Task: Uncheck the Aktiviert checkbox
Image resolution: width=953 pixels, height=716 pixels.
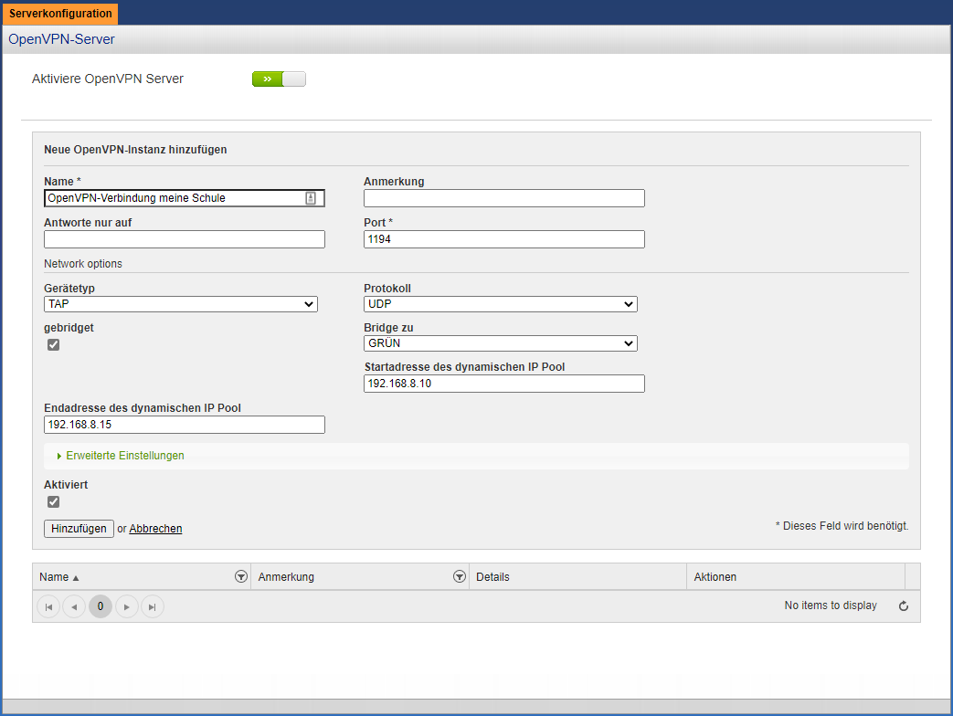Action: (x=54, y=501)
